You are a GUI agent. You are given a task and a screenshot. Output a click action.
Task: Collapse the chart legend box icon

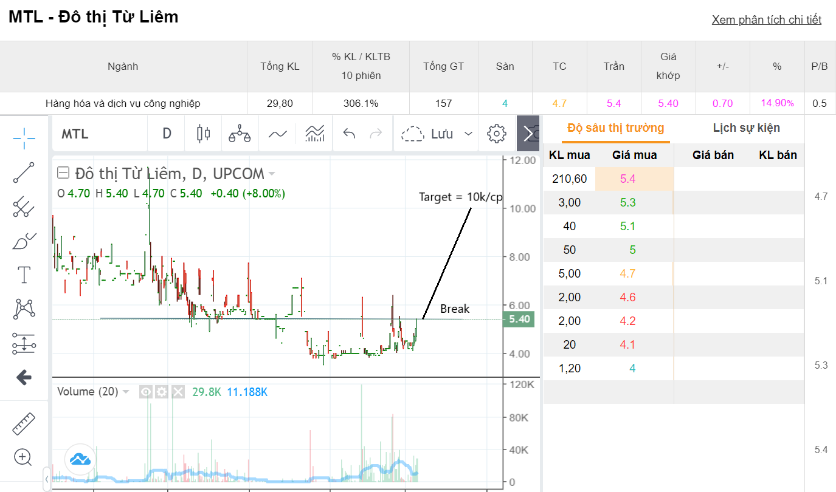pyautogui.click(x=63, y=174)
